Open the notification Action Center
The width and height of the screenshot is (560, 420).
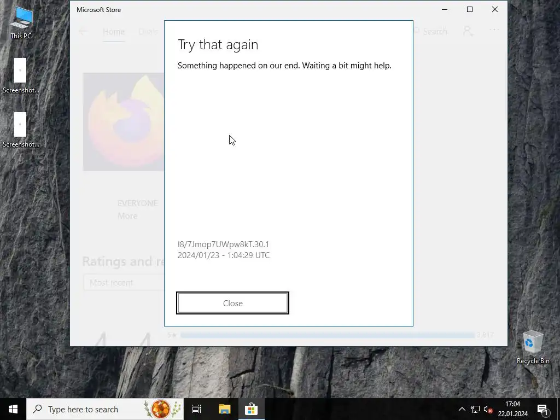click(543, 409)
